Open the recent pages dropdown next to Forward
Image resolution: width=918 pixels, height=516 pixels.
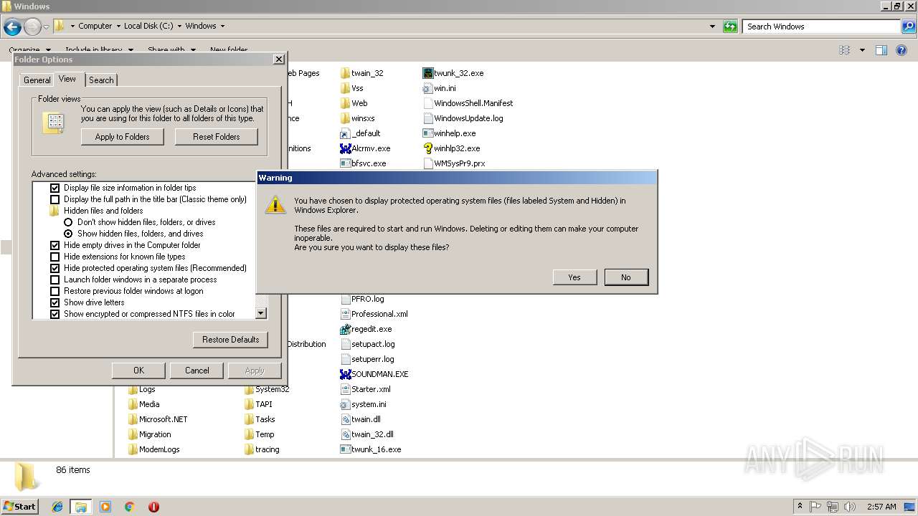click(46, 27)
